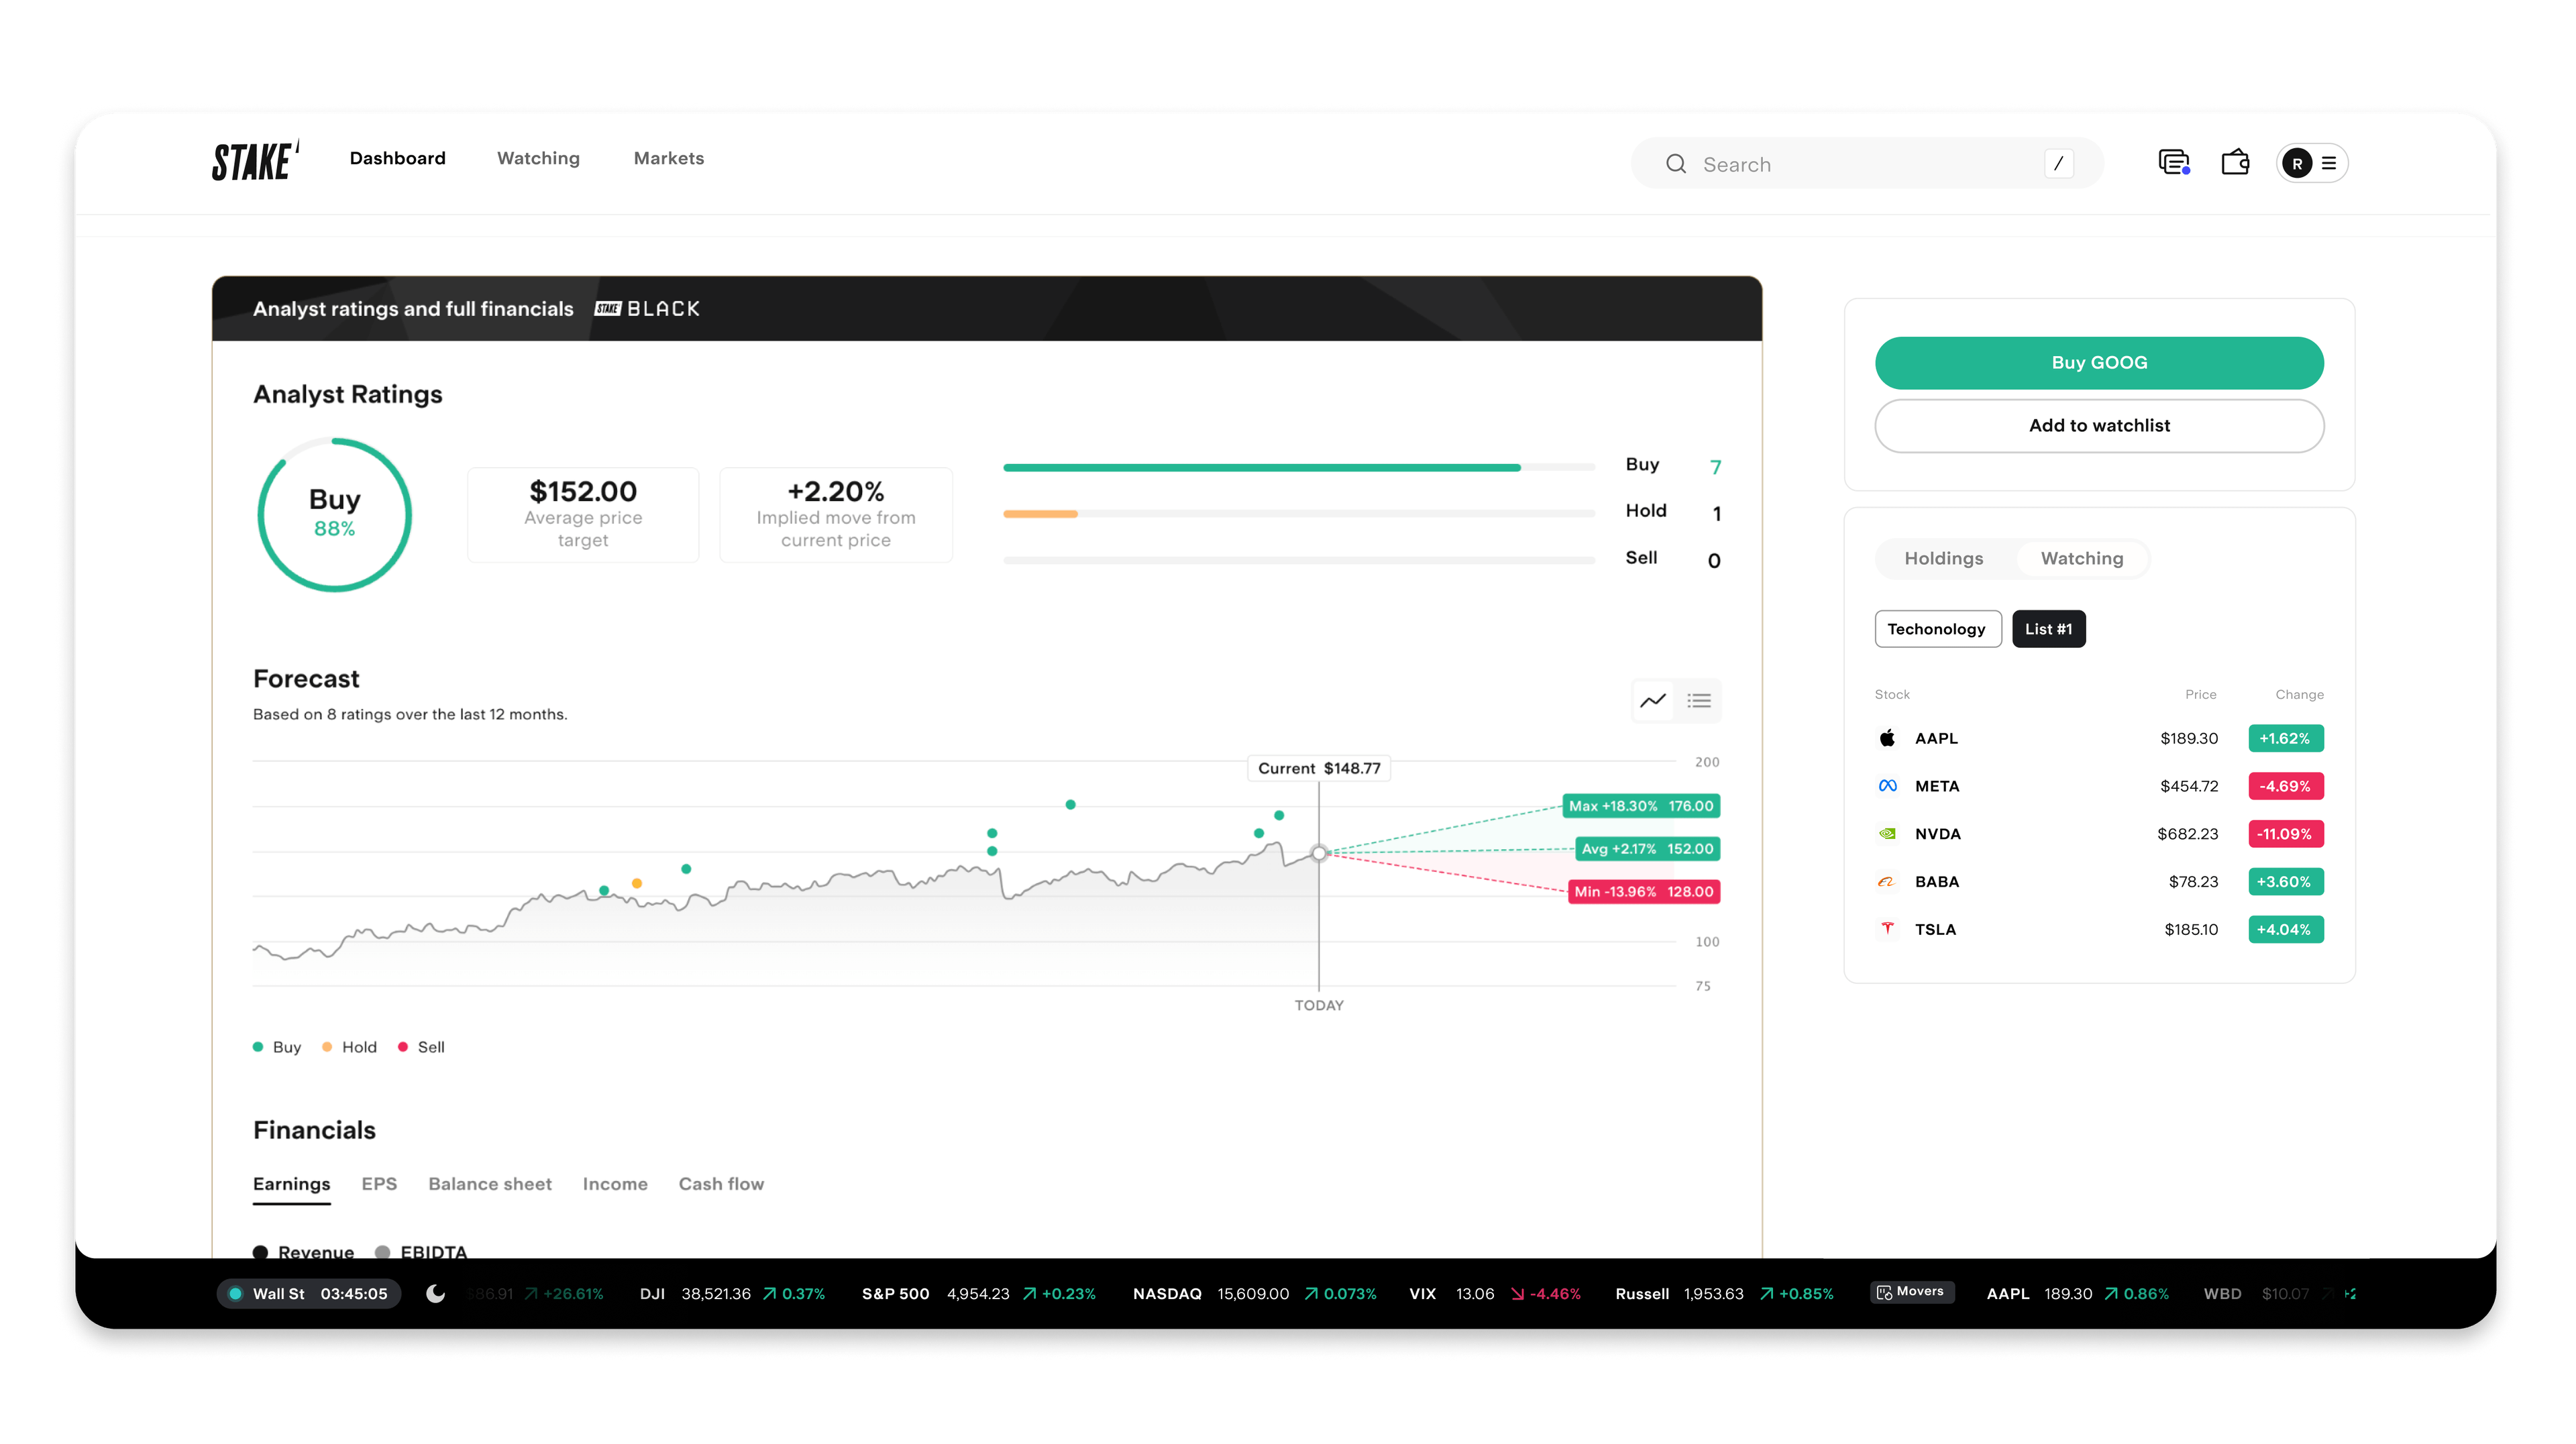The image size is (2576, 1444).
Task: Click the STAKE logo
Action: (x=254, y=161)
